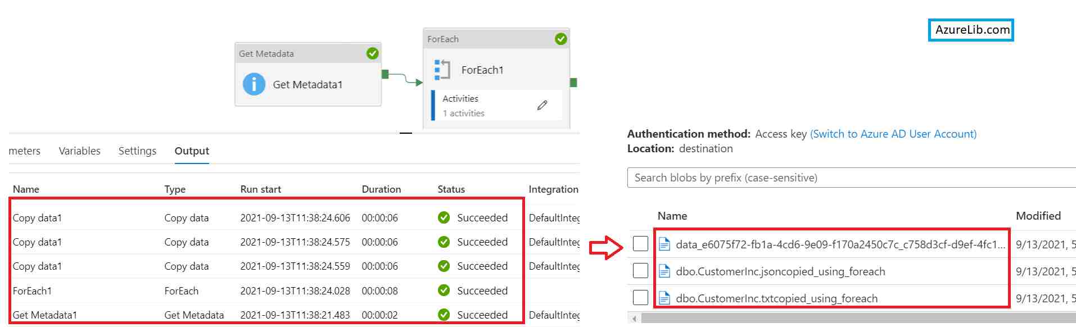Open dbo.CustomerInc.jsoncopied_using_foreach blob
Screen dimensions: 1076x327
pyautogui.click(x=780, y=271)
